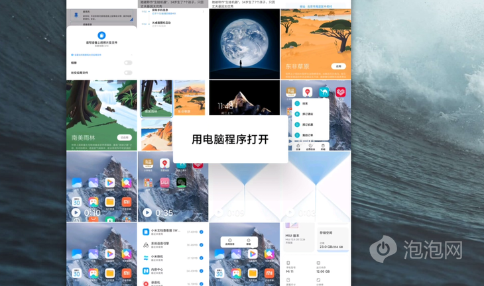Toggle the 相册 permission switch

point(128,63)
